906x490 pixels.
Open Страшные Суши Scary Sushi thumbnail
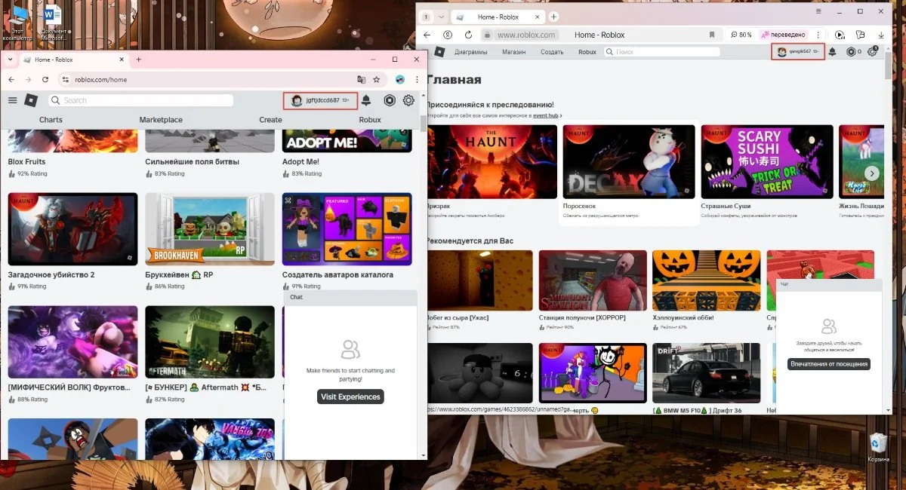766,161
